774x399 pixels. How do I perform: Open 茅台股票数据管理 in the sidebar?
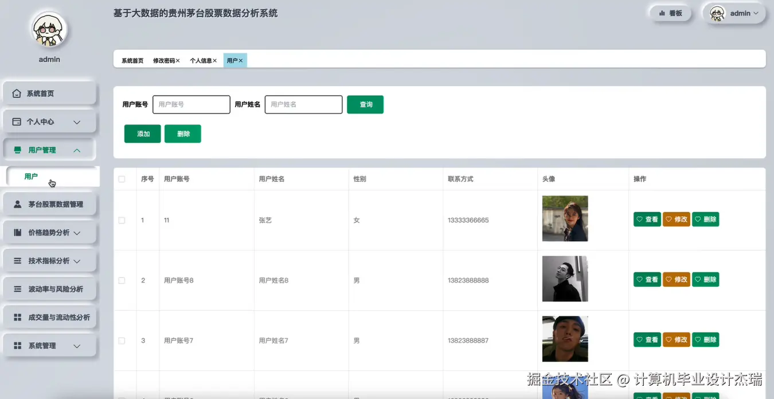click(49, 204)
